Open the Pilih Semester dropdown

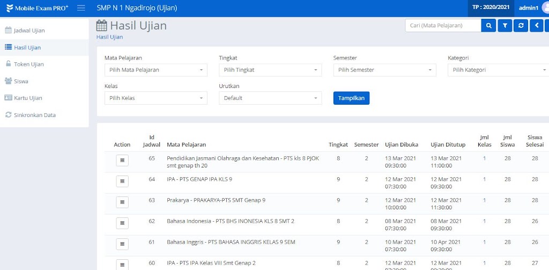coord(384,70)
